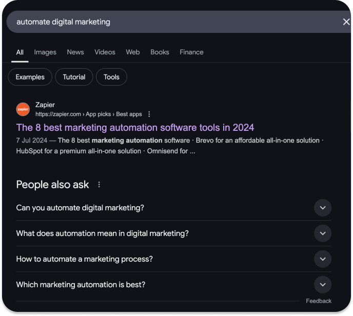Switch to the Images tab

(45, 52)
